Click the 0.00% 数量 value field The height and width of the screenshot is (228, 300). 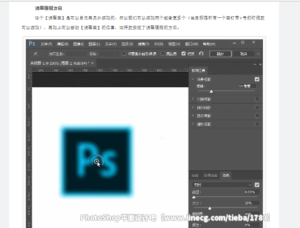point(252,192)
